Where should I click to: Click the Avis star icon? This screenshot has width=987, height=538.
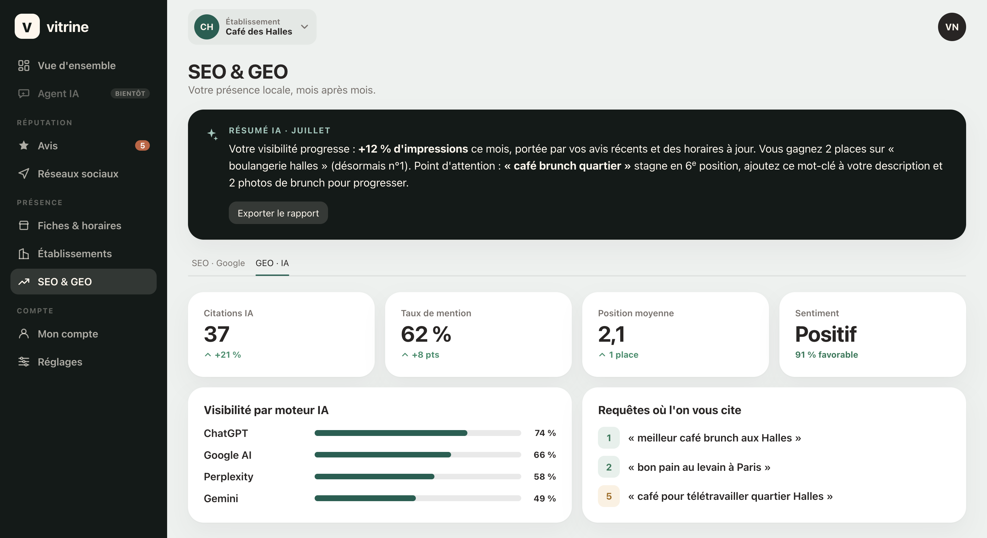24,145
